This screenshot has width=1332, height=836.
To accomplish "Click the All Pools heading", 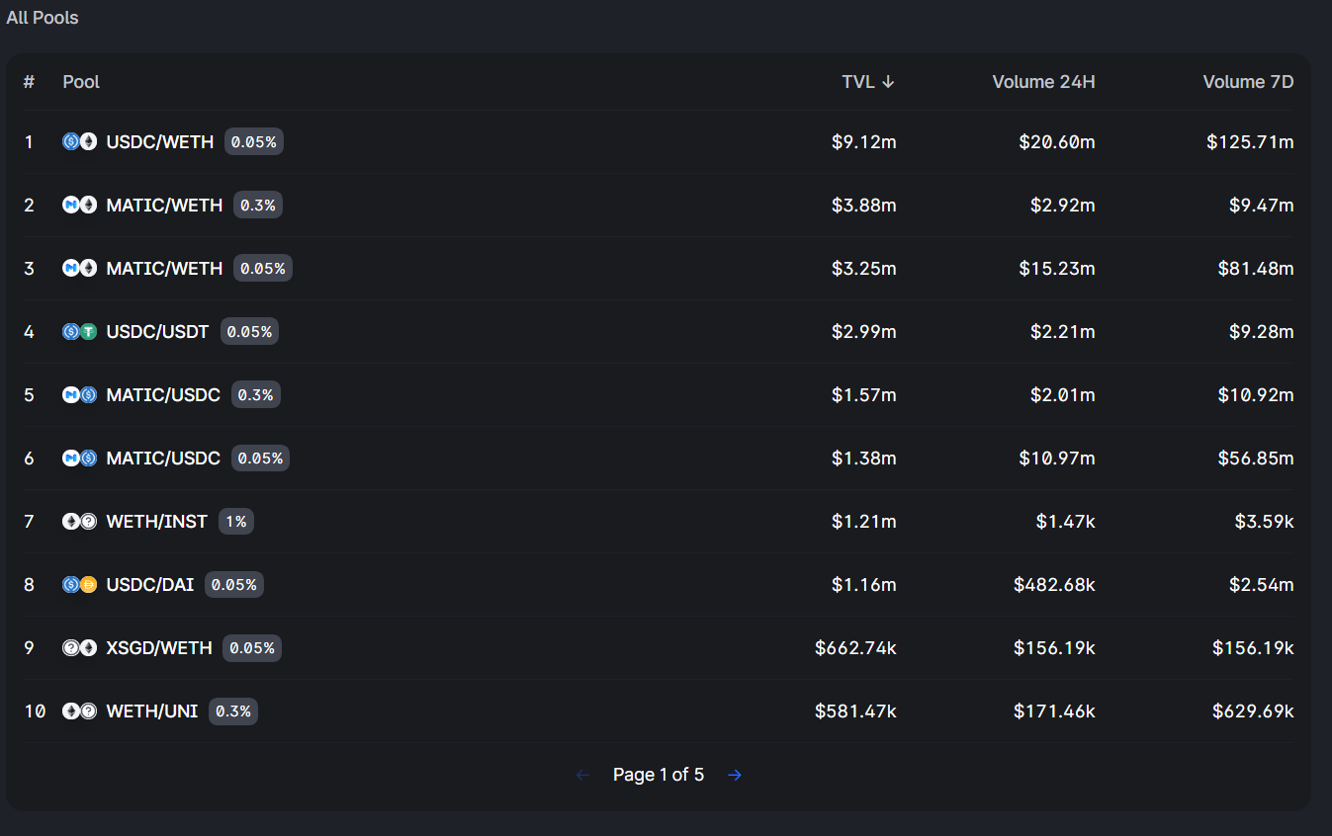I will point(43,18).
